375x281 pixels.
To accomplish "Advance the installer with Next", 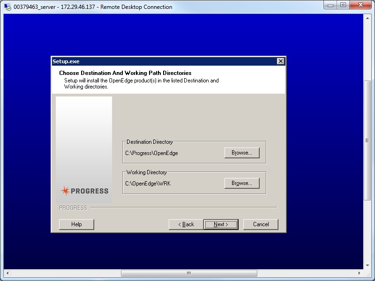I will [x=220, y=224].
